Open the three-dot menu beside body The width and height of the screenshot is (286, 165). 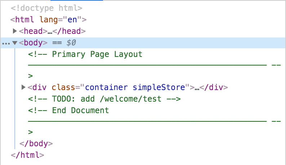(x=6, y=44)
